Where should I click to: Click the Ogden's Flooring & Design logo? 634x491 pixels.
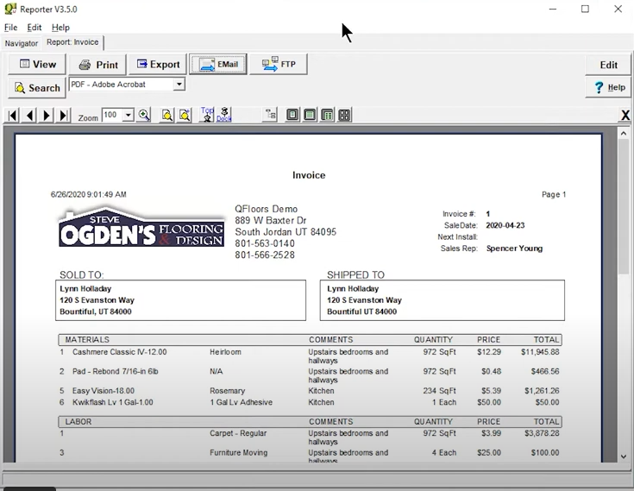point(141,226)
